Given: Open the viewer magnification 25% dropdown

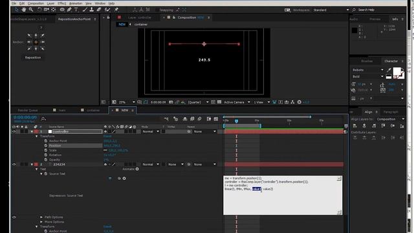Looking at the screenshot, I should click(127, 102).
